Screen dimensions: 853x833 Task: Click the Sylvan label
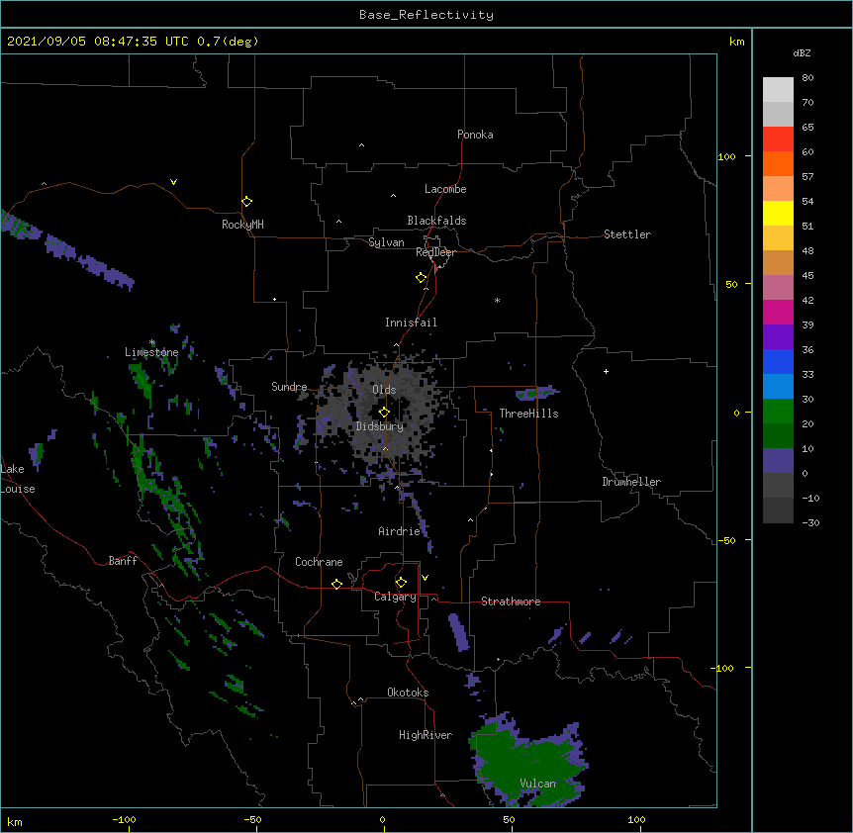point(386,242)
